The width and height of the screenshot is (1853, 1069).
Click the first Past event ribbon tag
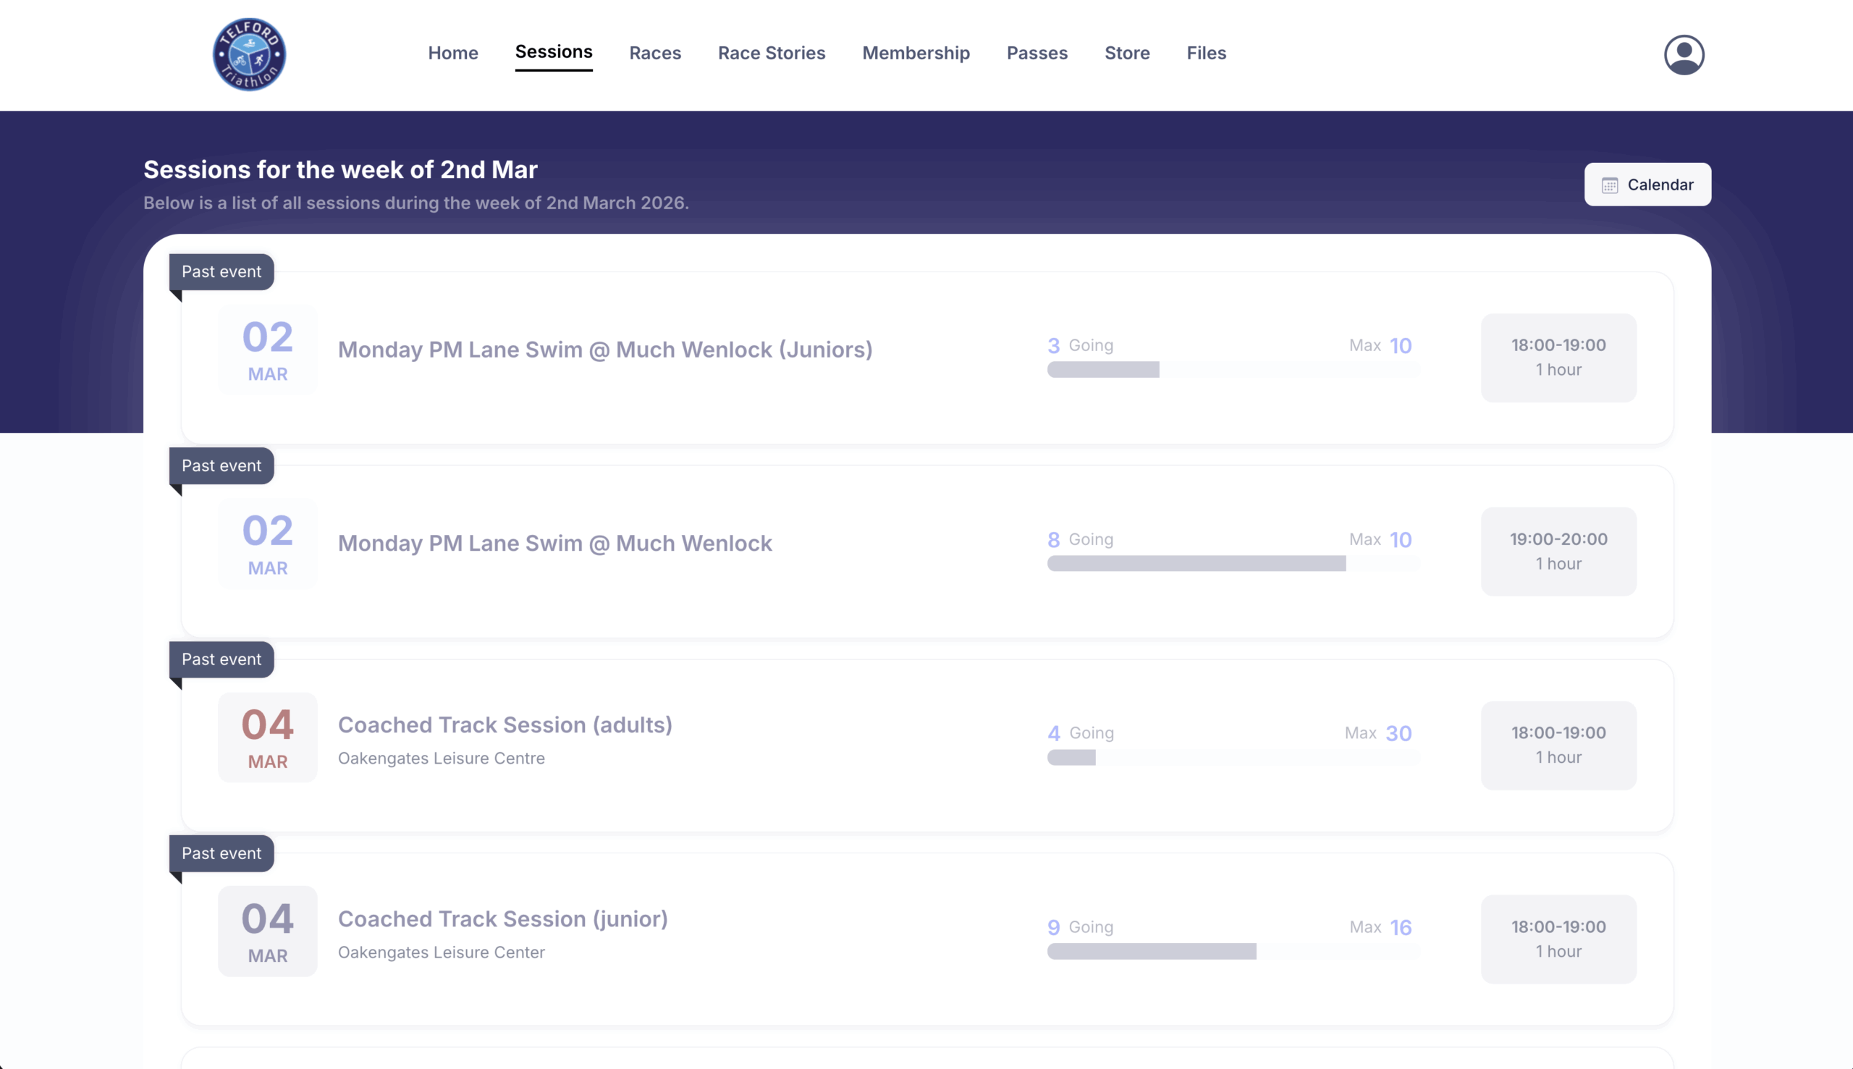221,271
